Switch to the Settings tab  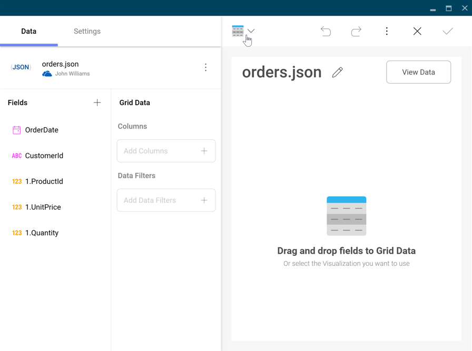(x=87, y=31)
